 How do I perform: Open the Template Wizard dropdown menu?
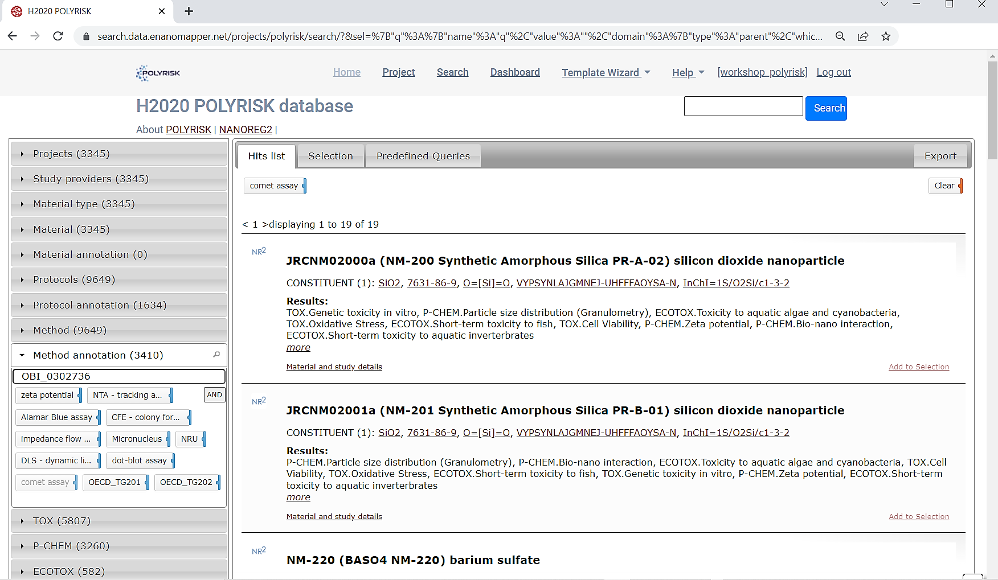(x=606, y=72)
